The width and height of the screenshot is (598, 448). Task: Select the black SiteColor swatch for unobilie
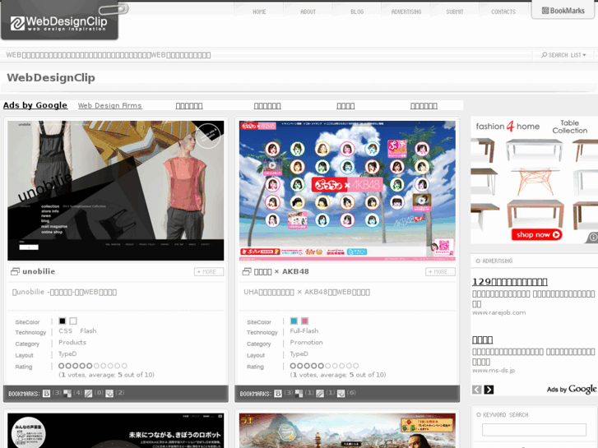coord(63,321)
